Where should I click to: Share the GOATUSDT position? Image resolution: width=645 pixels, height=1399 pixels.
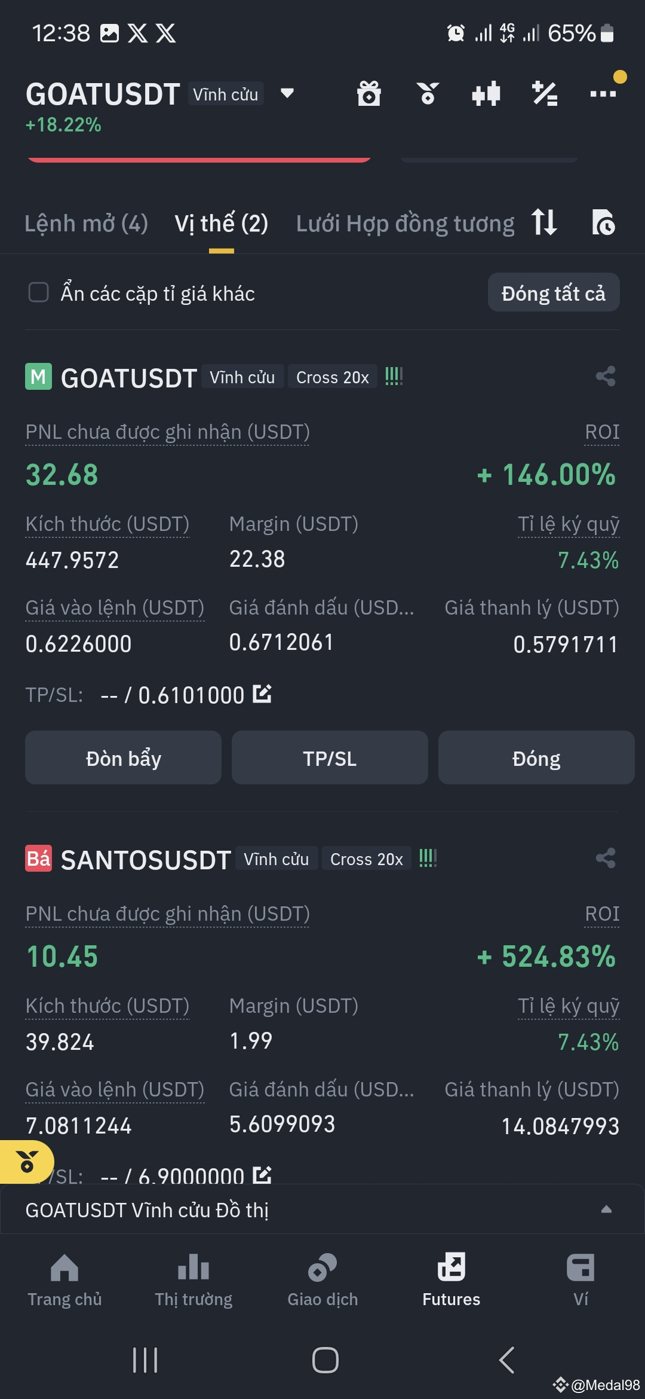pyautogui.click(x=606, y=377)
